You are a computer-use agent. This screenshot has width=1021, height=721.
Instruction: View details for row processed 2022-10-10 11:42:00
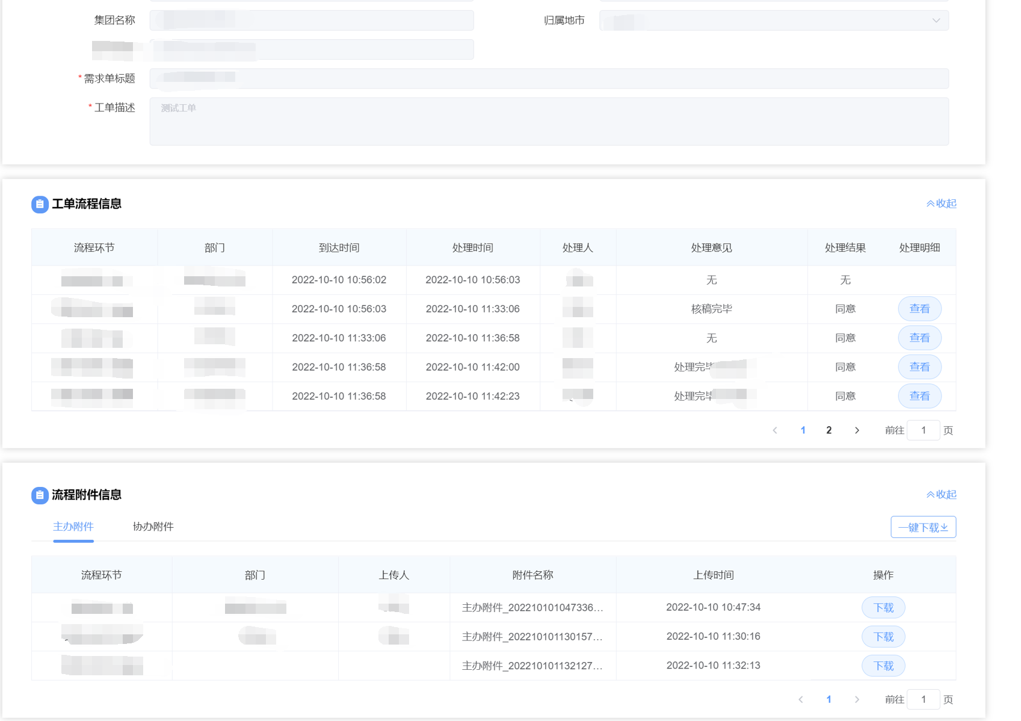pos(919,367)
